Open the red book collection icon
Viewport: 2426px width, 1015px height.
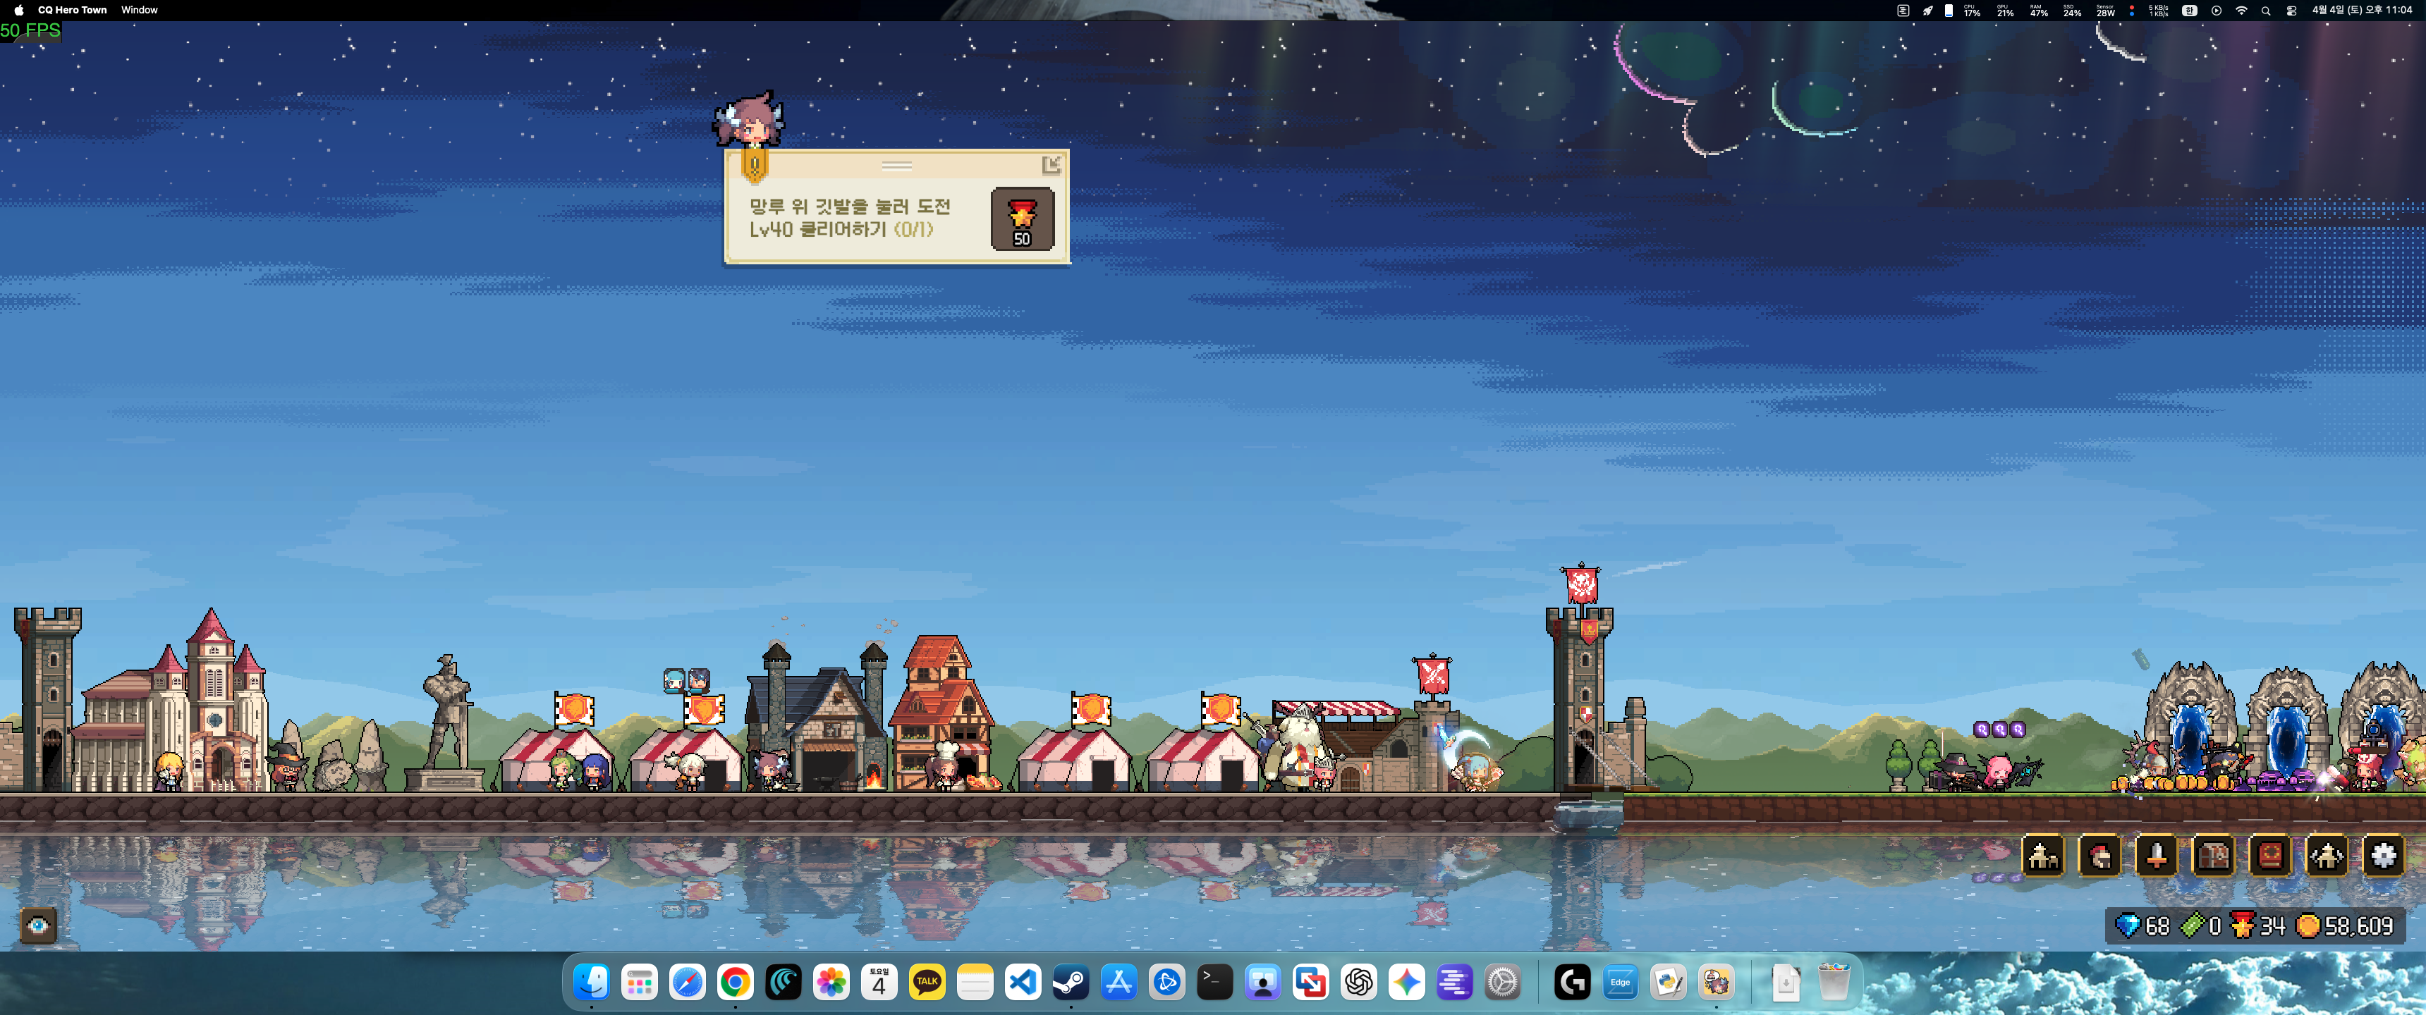click(2269, 856)
